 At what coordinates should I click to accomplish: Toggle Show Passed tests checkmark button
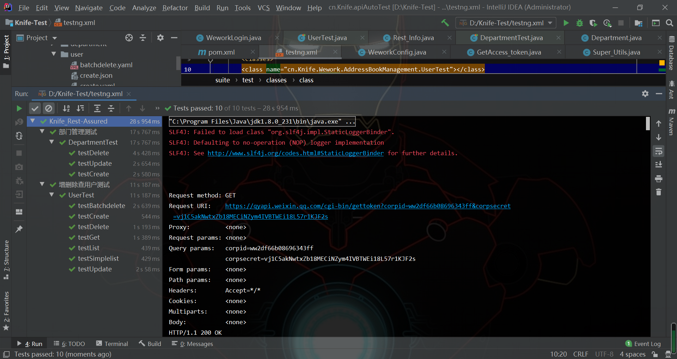coord(35,108)
